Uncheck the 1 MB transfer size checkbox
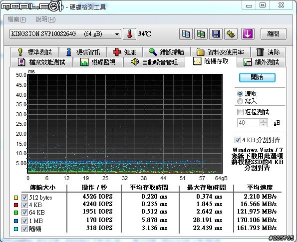Image resolution: width=297 pixels, height=242 pixels. click(x=24, y=221)
